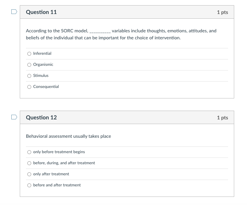Select the Inferential radio button
Image resolution: width=247 pixels, height=205 pixels.
click(x=29, y=54)
